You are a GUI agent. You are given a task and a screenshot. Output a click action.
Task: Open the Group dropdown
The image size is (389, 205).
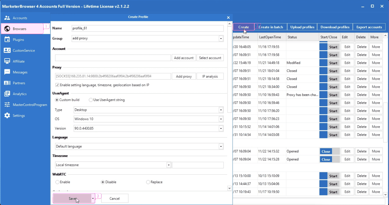pyautogui.click(x=221, y=38)
